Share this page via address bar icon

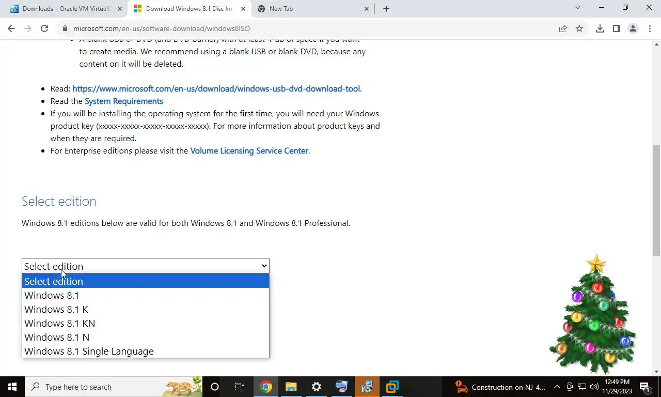[563, 28]
